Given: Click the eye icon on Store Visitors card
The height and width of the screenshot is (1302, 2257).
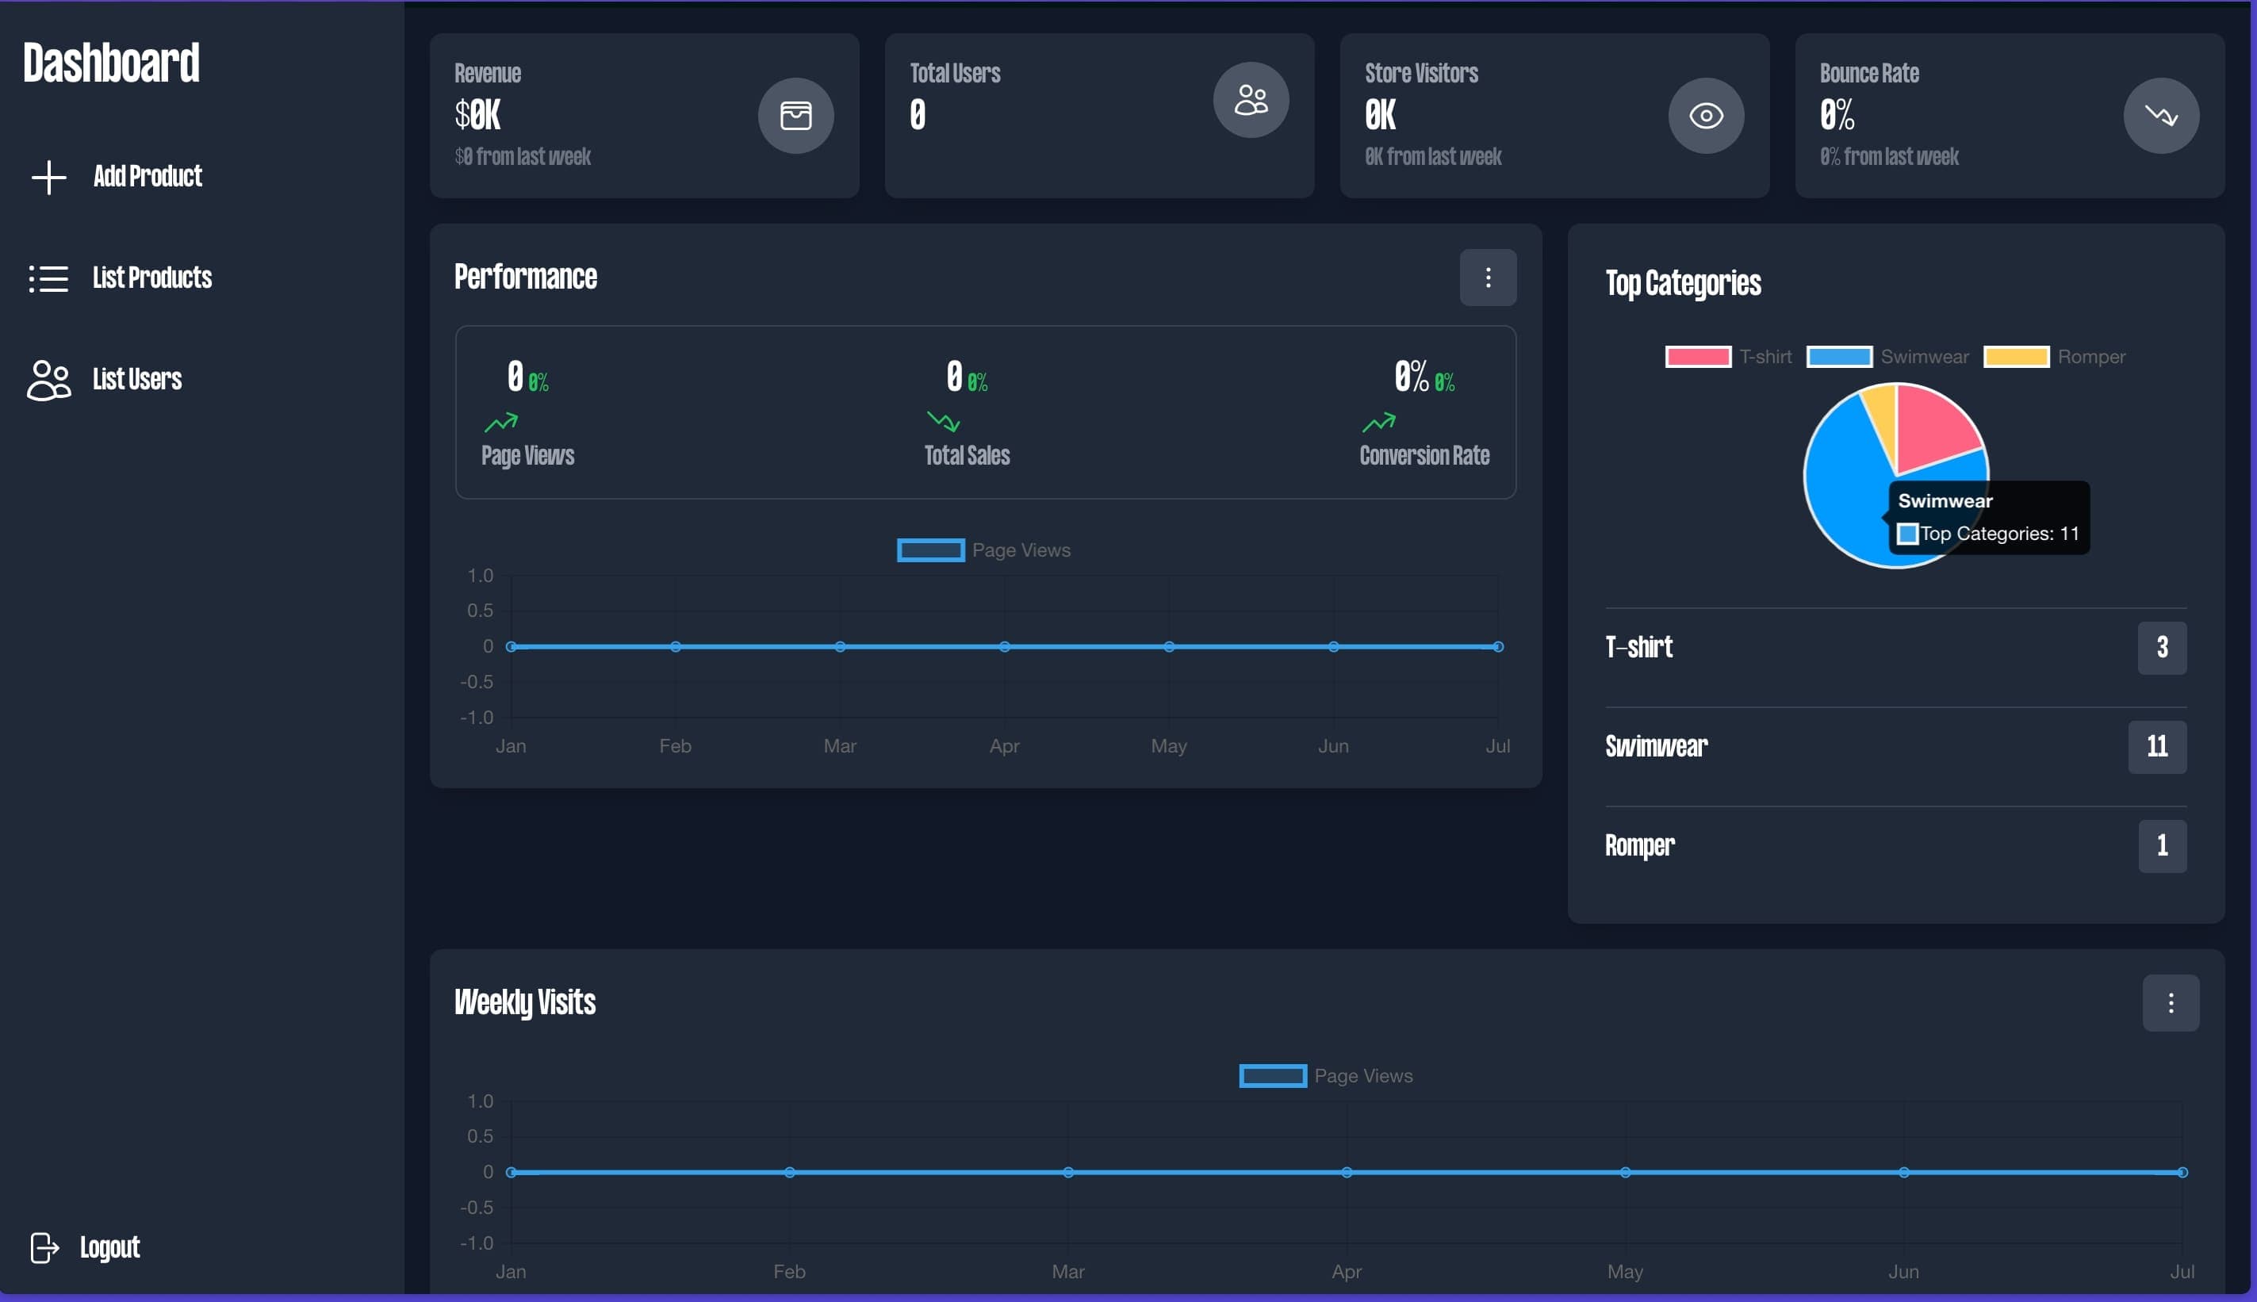Looking at the screenshot, I should click(x=1704, y=114).
